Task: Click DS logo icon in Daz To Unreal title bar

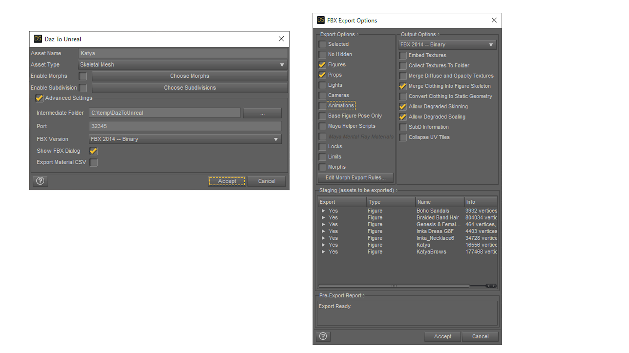Action: (38, 39)
